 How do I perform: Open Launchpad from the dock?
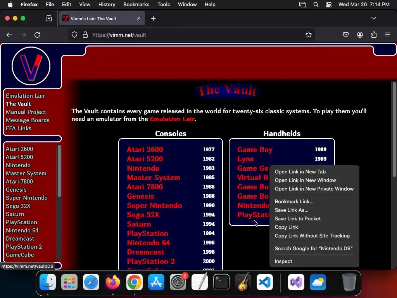pos(69,282)
